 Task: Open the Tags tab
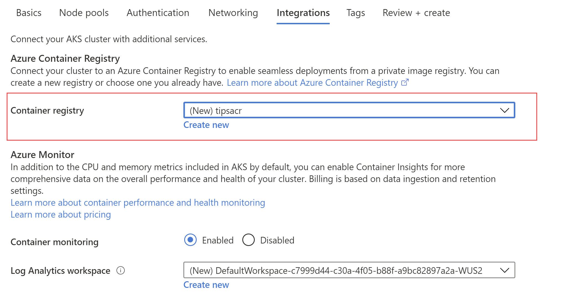(356, 13)
